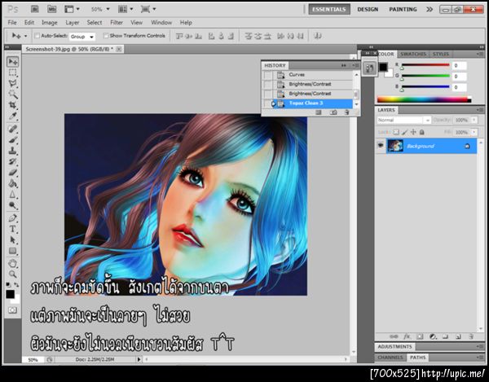Select the Hand tool

coord(13,263)
